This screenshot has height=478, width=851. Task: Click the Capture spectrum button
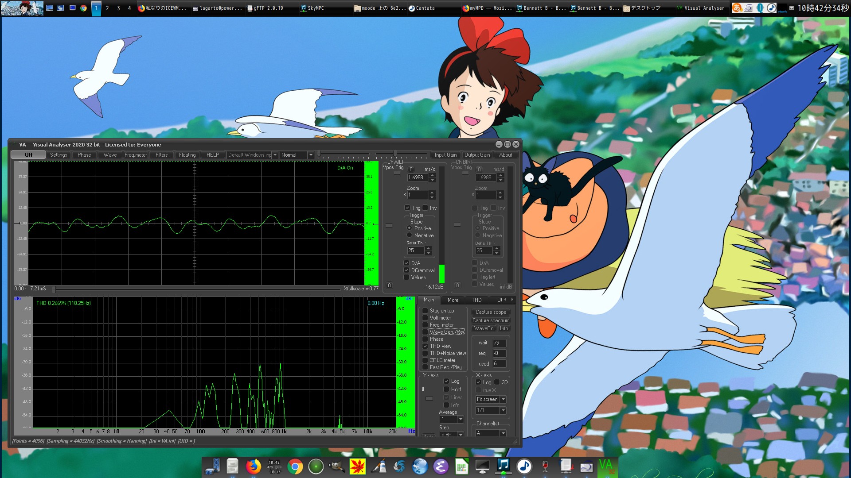(x=491, y=320)
